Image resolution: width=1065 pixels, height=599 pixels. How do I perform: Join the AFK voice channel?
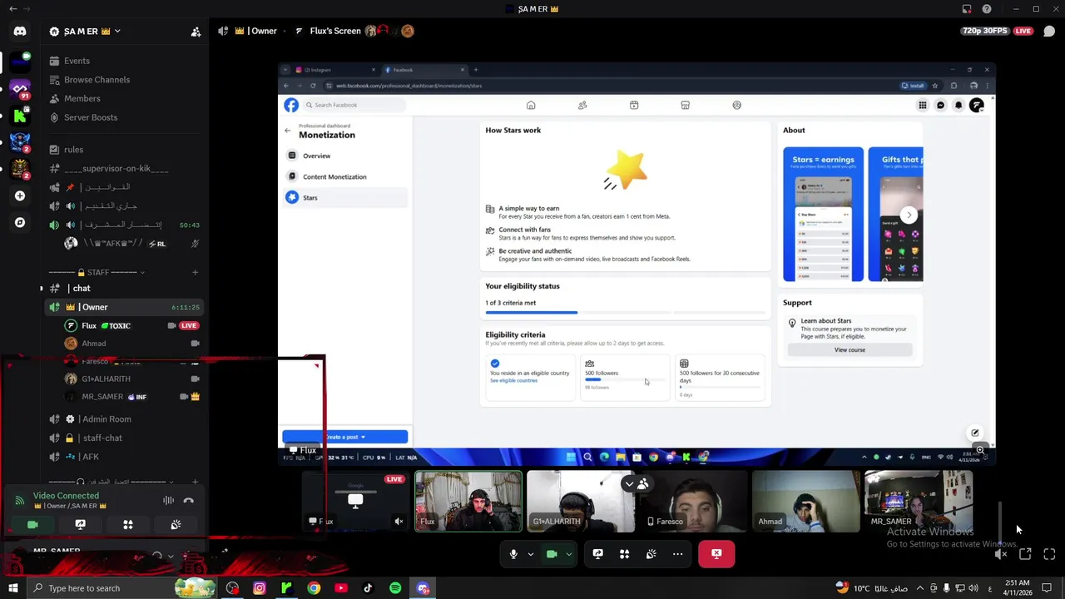pos(125,457)
